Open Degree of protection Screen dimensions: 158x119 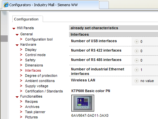(x=41, y=76)
